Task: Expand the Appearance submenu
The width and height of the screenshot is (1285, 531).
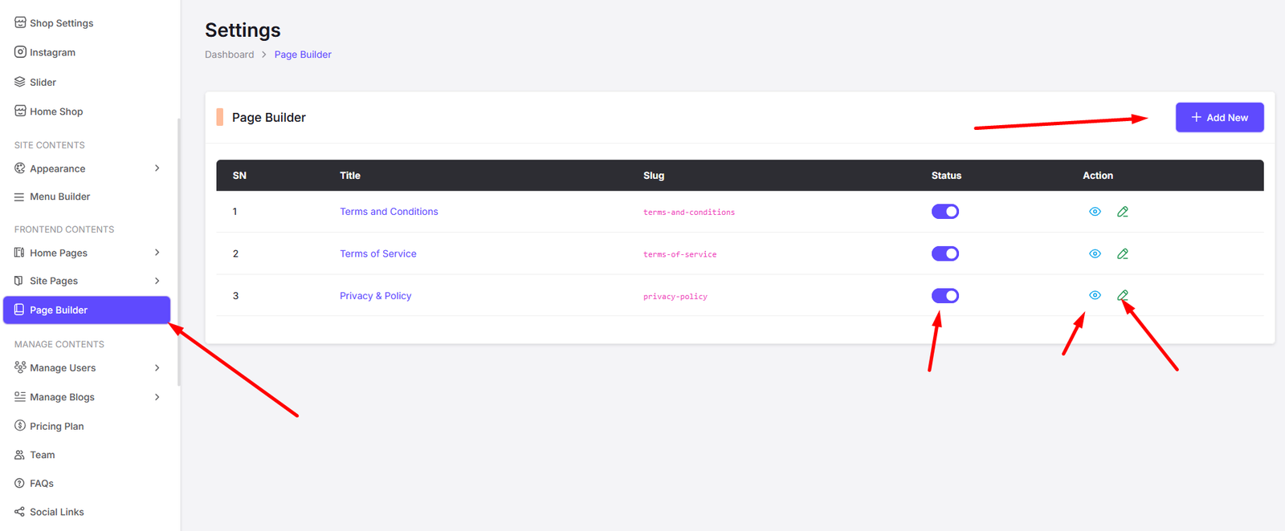Action: point(157,168)
